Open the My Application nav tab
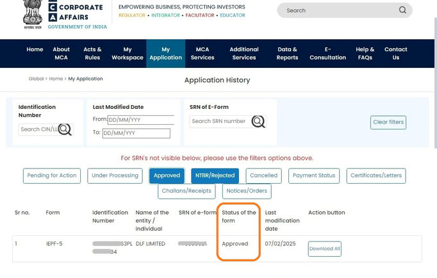 tap(165, 53)
